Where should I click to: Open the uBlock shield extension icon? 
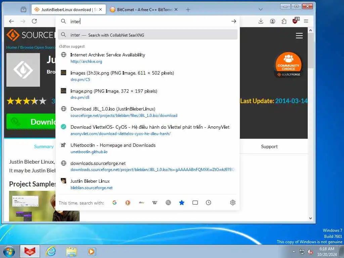tap(296, 21)
